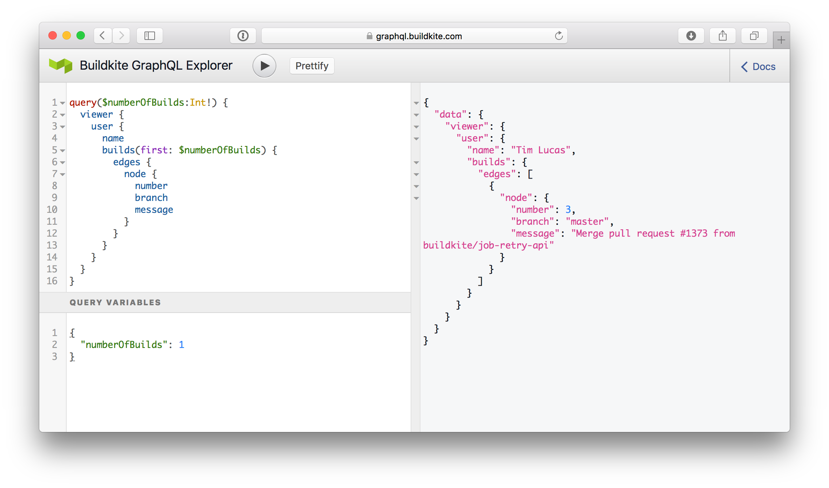Go back in Safari history
The width and height of the screenshot is (829, 488).
(x=103, y=36)
